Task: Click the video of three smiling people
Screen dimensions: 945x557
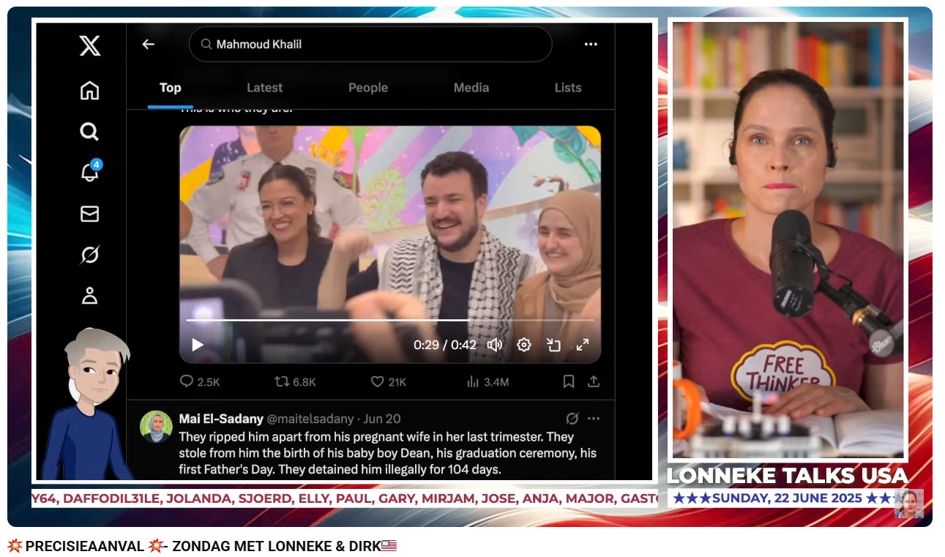Action: (390, 244)
